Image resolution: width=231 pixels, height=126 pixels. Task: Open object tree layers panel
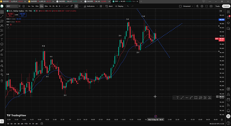[x=228, y=23]
